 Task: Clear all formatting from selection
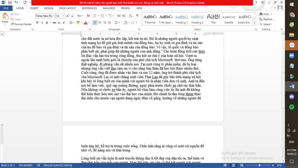pyautogui.click(x=88, y=16)
